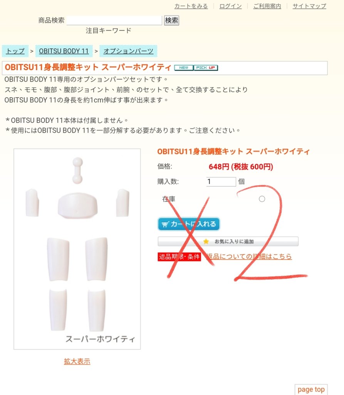
Task: Focus the 商品検索 search input field
Action: [114, 20]
